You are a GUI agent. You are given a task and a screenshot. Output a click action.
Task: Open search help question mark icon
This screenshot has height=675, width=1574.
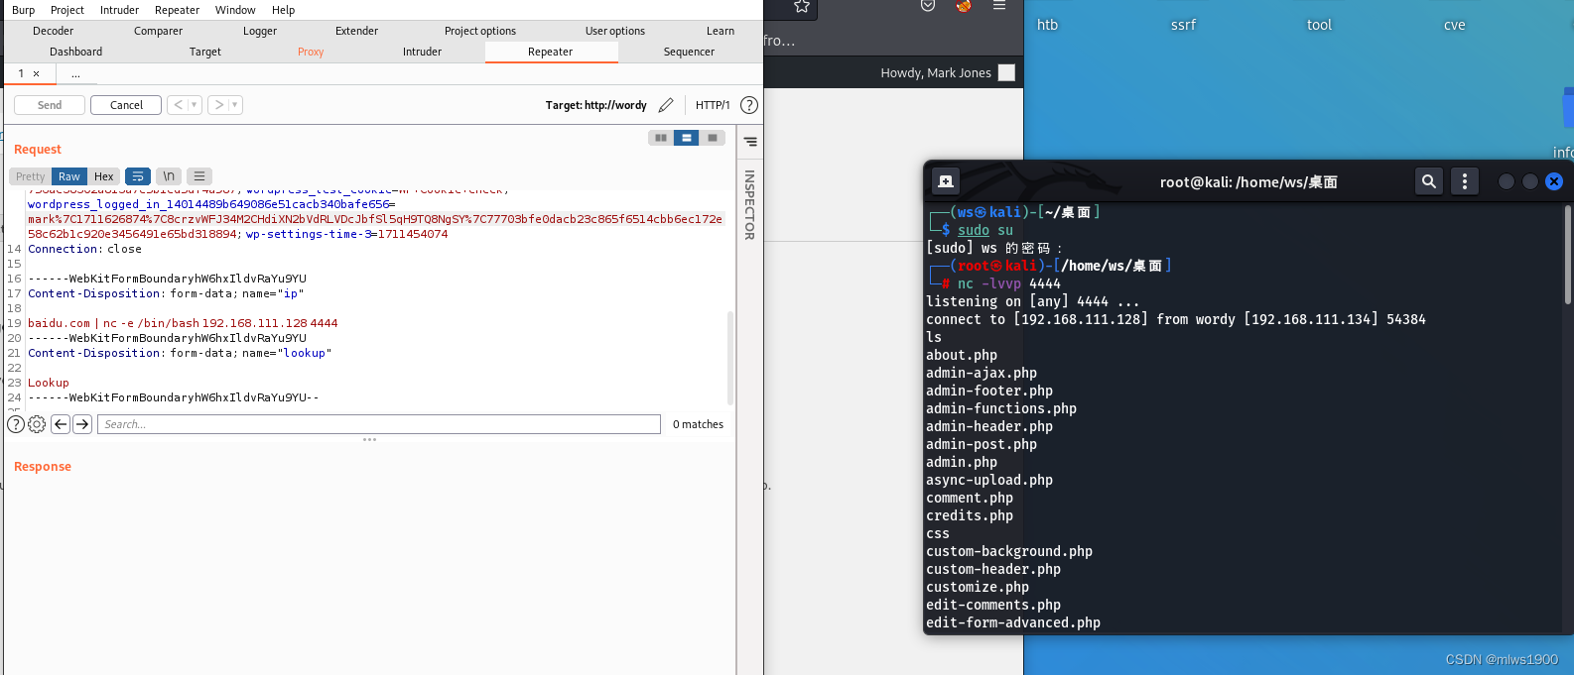point(16,424)
